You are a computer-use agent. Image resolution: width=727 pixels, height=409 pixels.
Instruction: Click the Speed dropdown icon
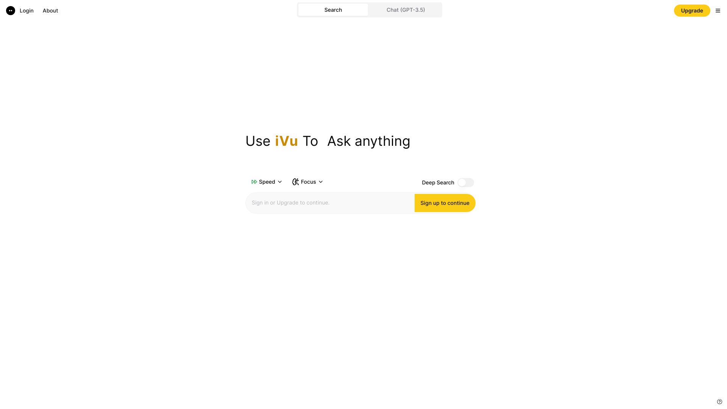[x=279, y=182]
